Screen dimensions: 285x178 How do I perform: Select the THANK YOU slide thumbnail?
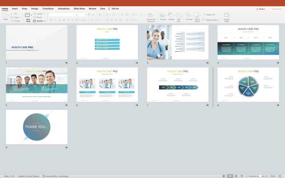click(37, 127)
